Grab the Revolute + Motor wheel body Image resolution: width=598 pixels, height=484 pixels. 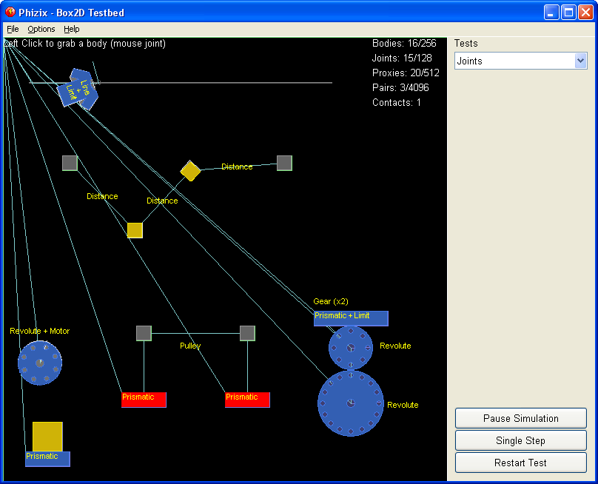tap(40, 363)
